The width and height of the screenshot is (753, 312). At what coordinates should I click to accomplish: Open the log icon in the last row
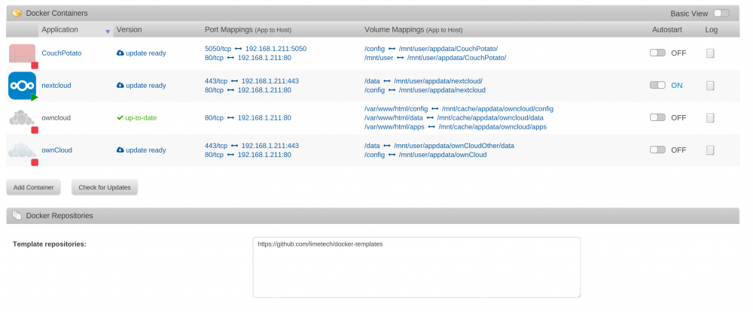click(710, 150)
